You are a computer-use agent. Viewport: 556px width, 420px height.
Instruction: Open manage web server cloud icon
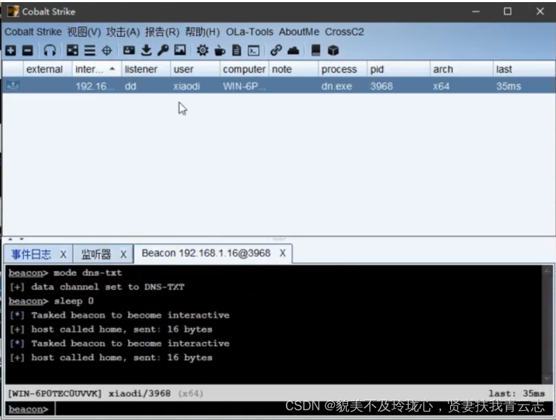(x=293, y=50)
